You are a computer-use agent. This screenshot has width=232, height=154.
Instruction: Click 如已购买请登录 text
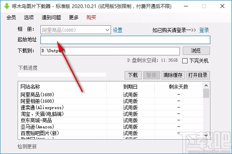[x=174, y=30]
